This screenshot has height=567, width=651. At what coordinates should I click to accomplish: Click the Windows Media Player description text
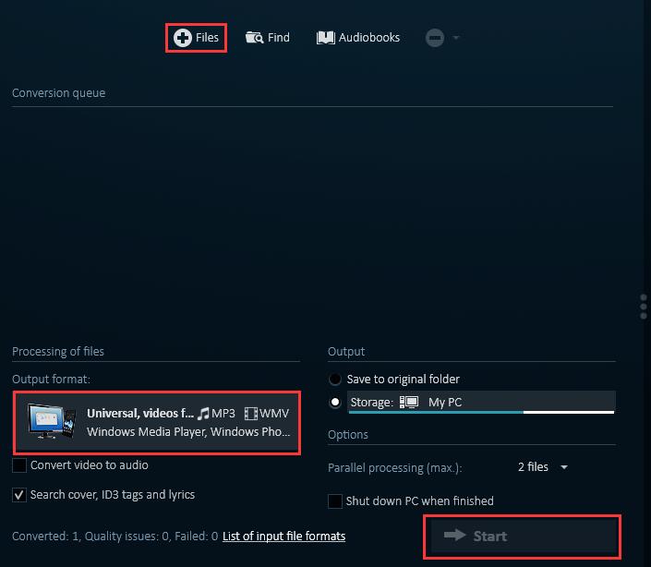coord(188,431)
